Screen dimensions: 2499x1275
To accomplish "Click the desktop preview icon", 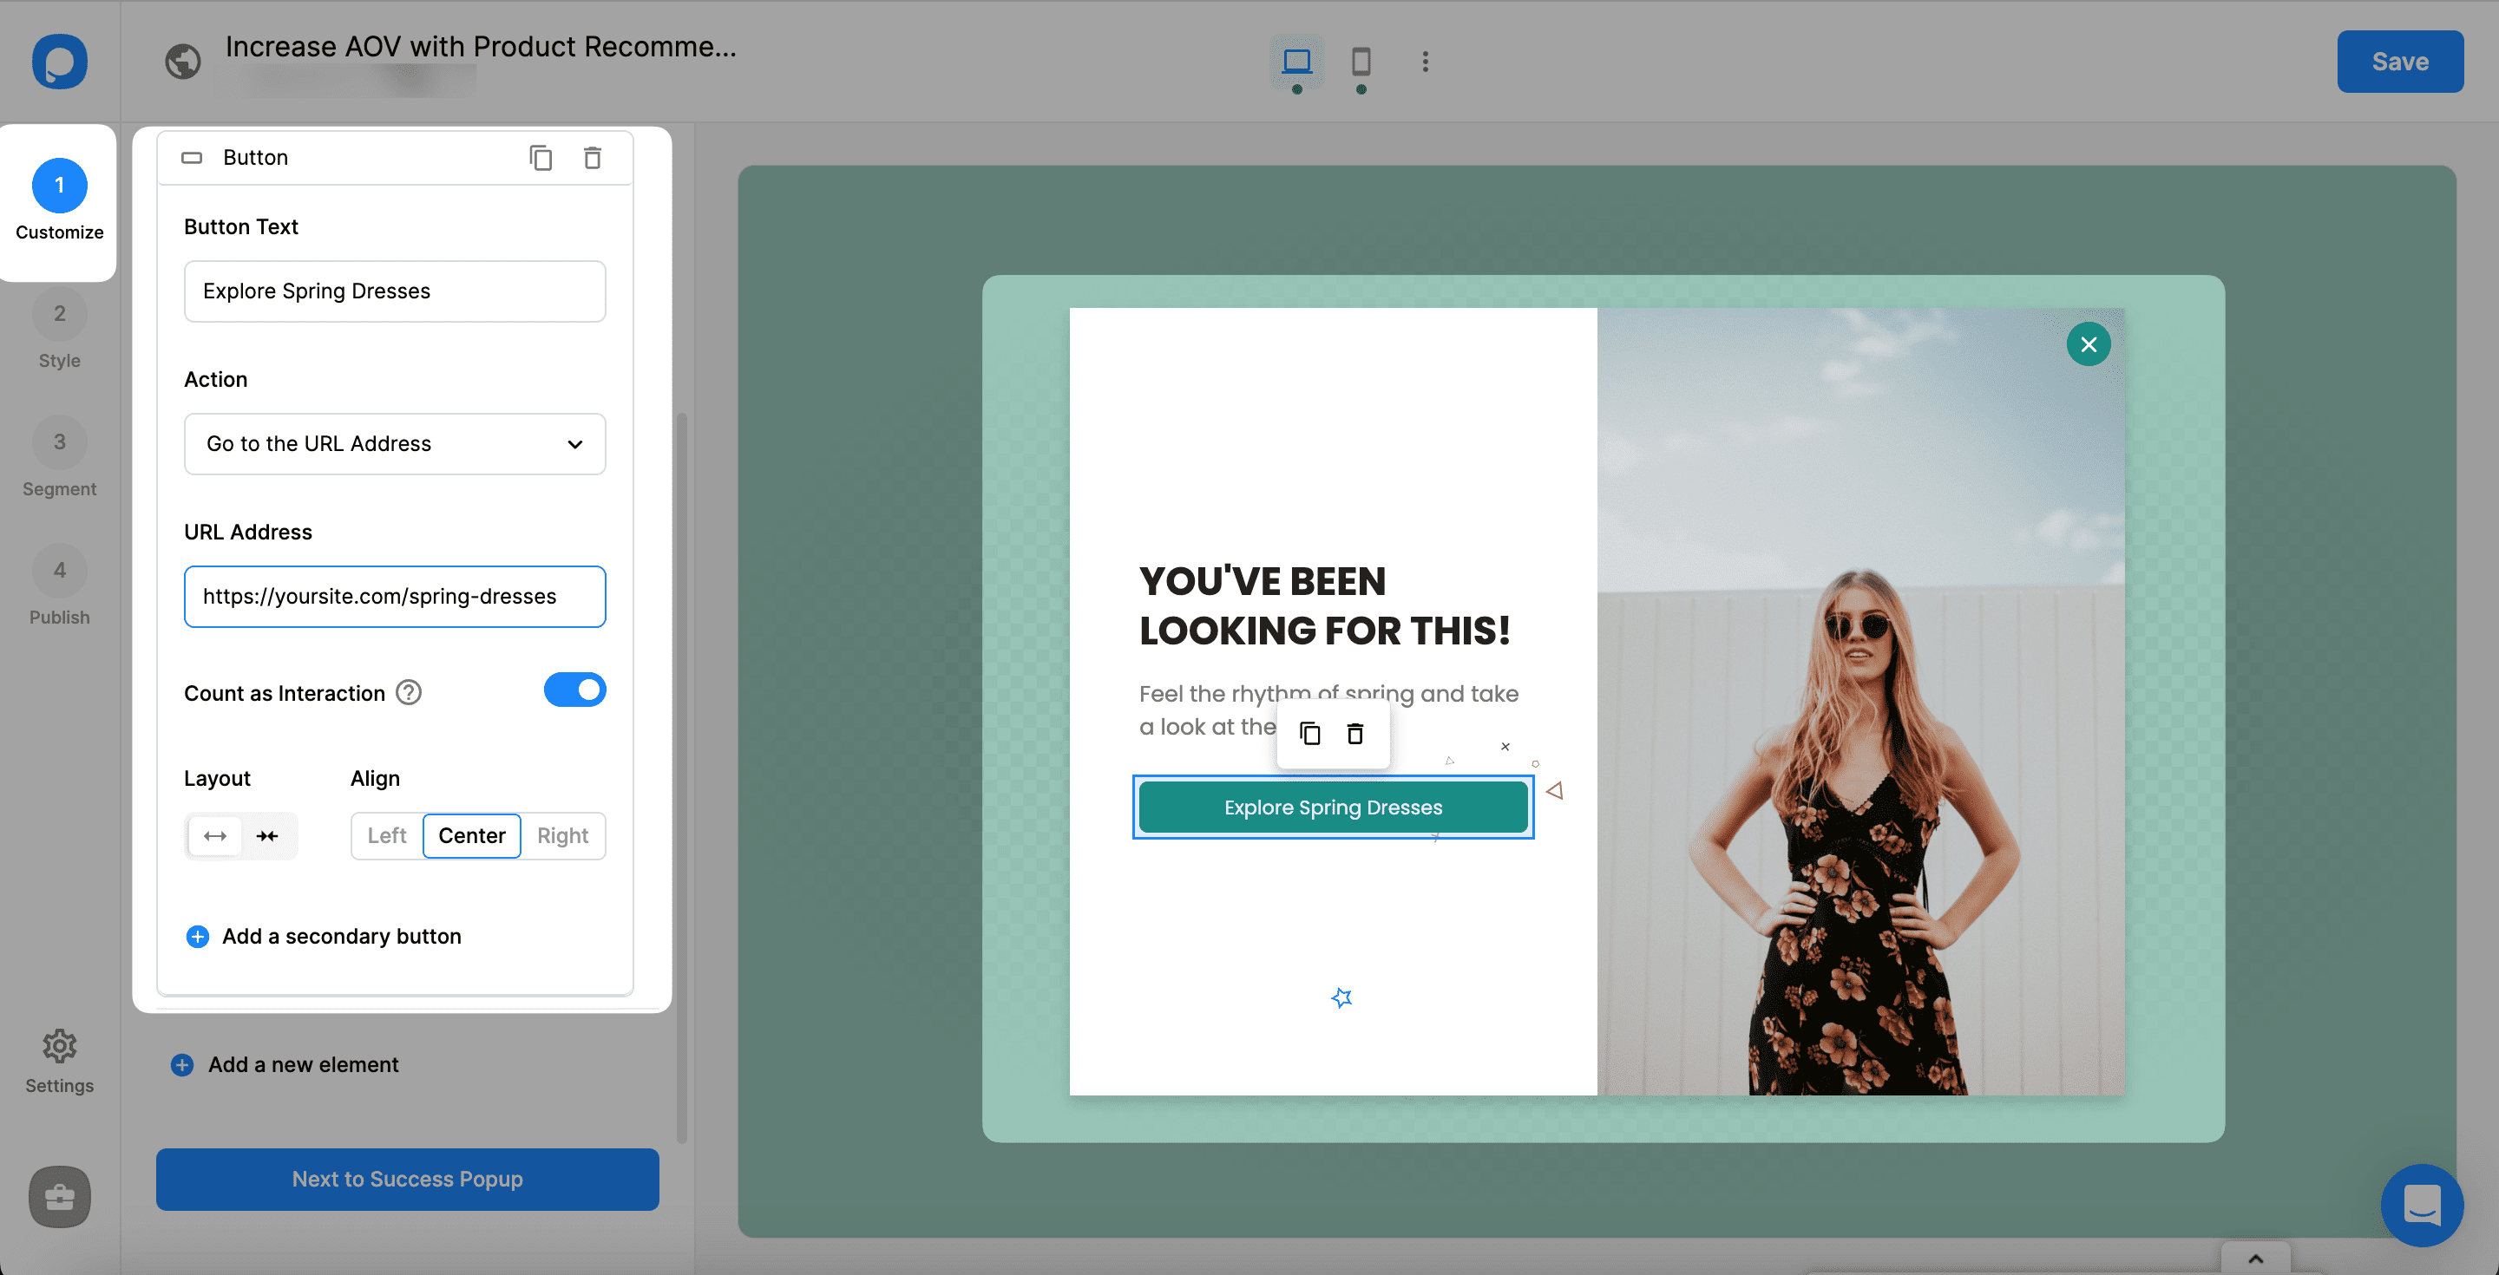I will pos(1296,60).
